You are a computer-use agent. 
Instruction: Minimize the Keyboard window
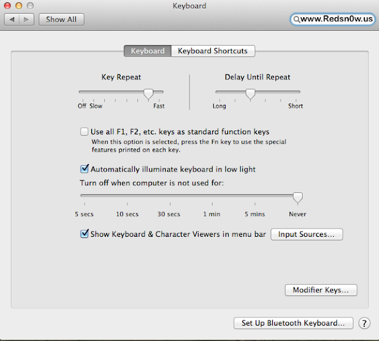(x=19, y=5)
